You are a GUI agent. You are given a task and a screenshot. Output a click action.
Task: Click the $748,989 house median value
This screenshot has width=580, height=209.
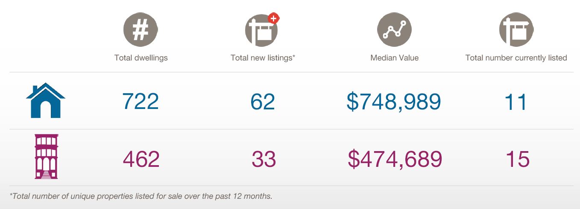tap(394, 102)
